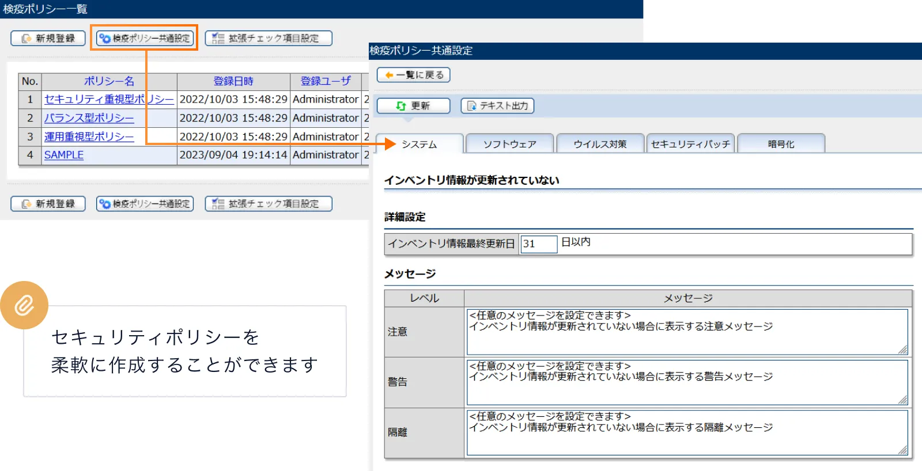This screenshot has width=922, height=471.
Task: Open the SAMPLE policy link
Action: pos(64,155)
